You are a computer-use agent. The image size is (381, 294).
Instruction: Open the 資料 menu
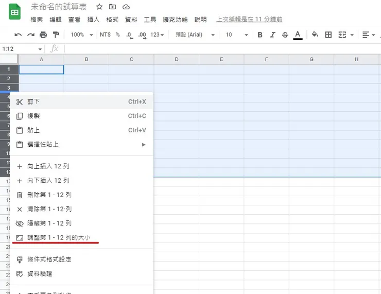click(x=131, y=20)
